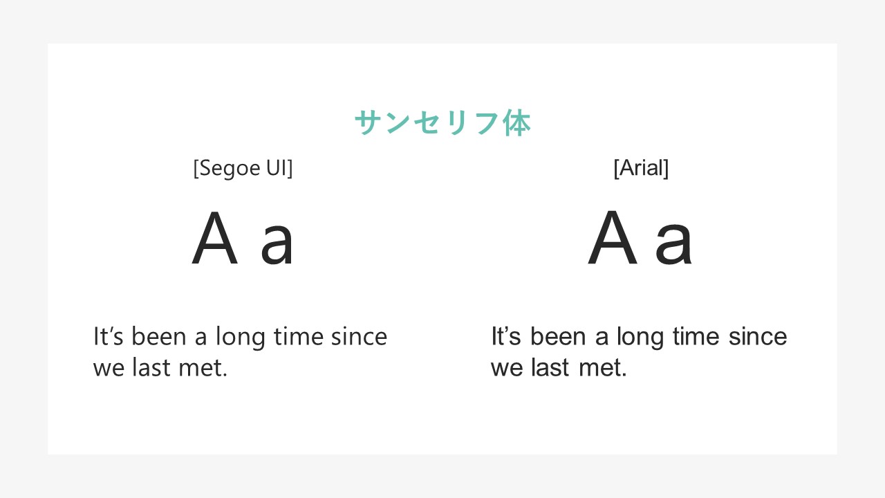This screenshot has height=498, width=885.
Task: Click the word "we" in the Segoe UI sample
Action: pyautogui.click(x=108, y=369)
